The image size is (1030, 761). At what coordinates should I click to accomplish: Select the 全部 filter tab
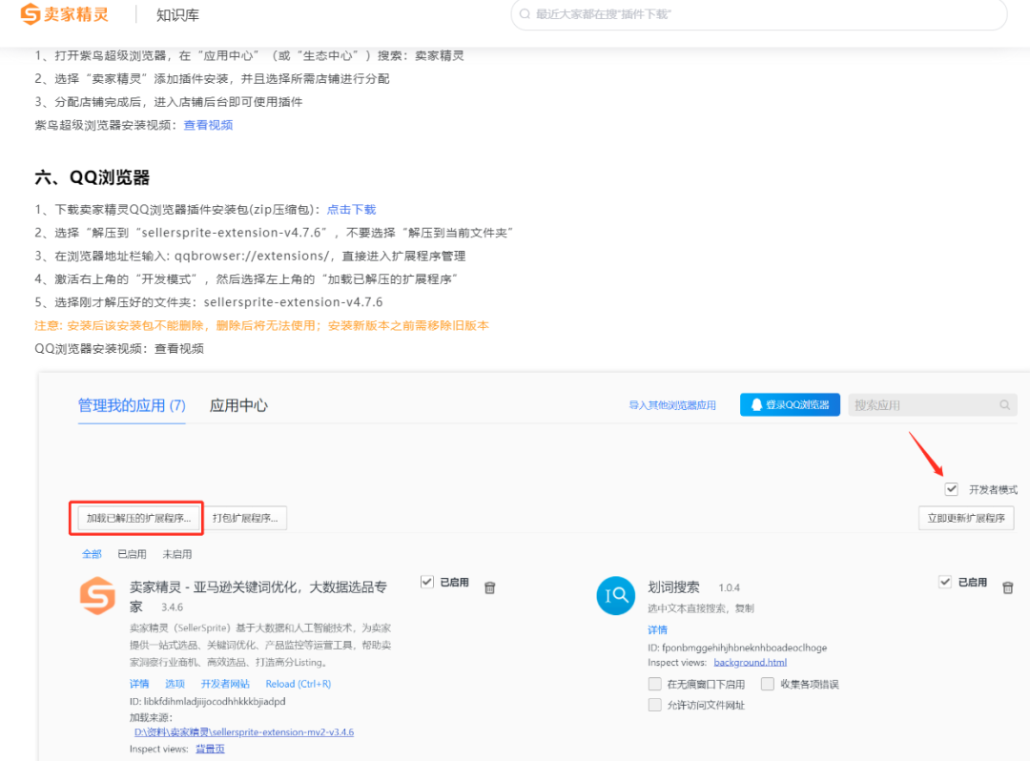(x=92, y=554)
